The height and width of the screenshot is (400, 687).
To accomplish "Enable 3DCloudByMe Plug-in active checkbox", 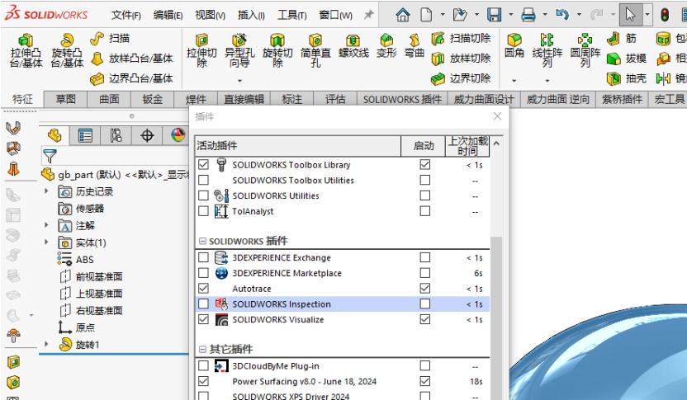I will click(203, 366).
